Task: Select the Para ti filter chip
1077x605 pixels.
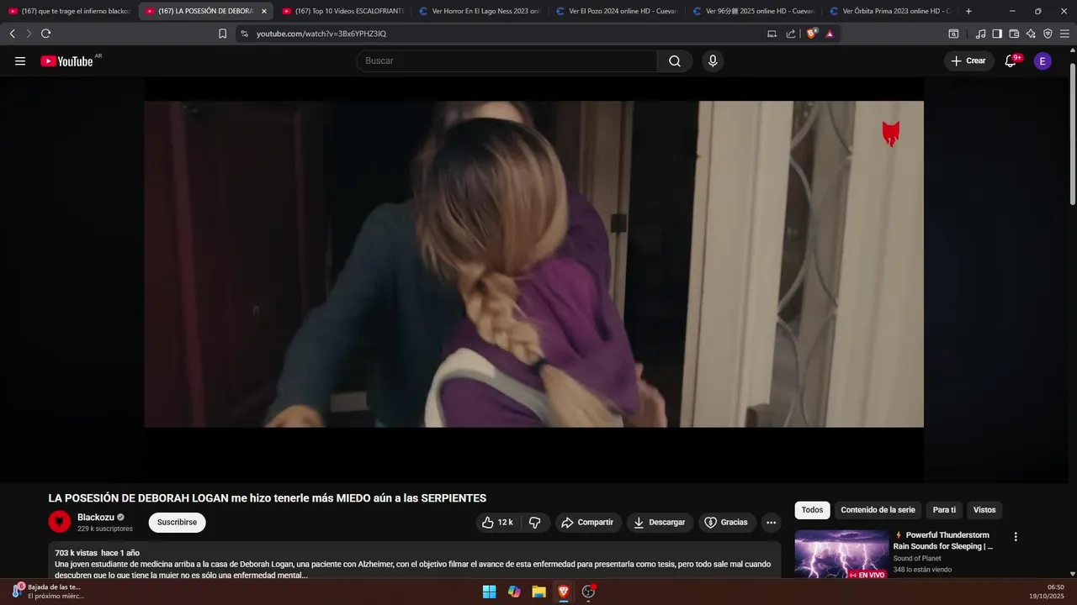Action: pyautogui.click(x=944, y=510)
